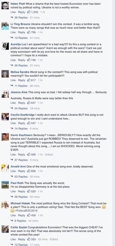Viewport: 115px width, 246px height.
Task: Open the #PolticalESC2016 hashtag
Action: coord(26,211)
